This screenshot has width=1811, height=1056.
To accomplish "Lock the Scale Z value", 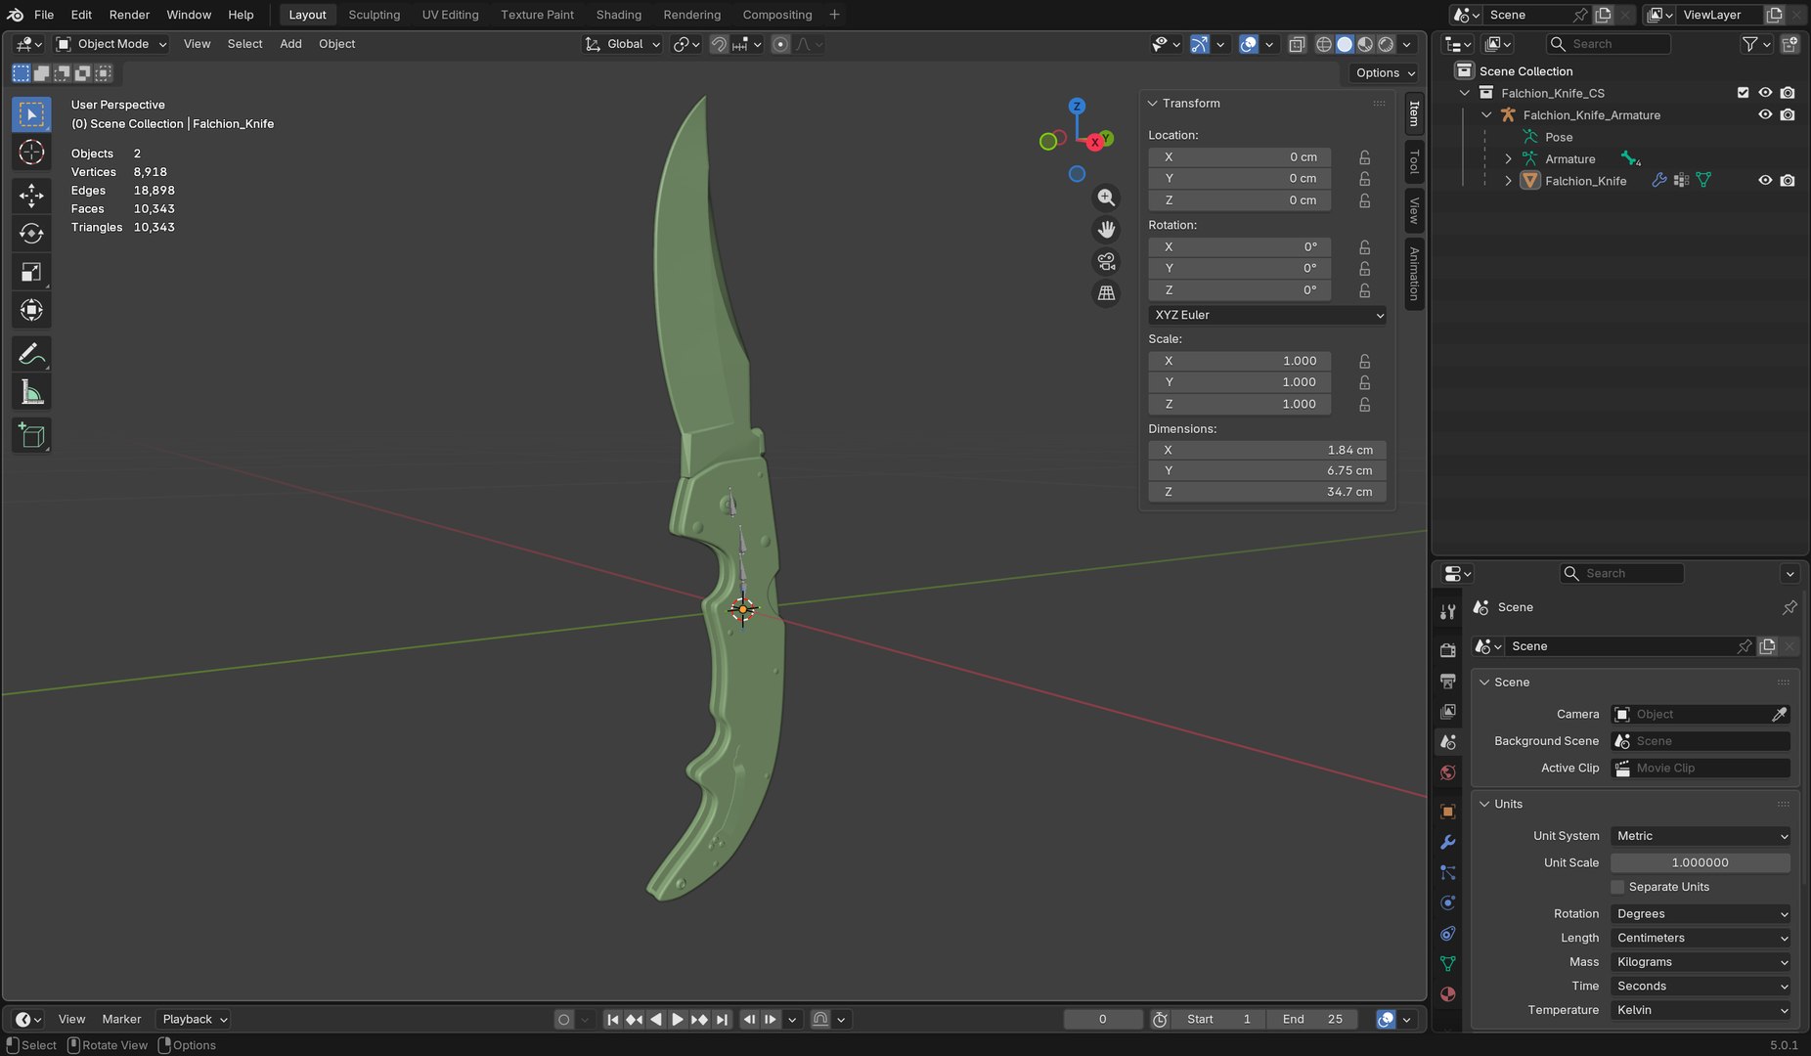I will [x=1365, y=404].
